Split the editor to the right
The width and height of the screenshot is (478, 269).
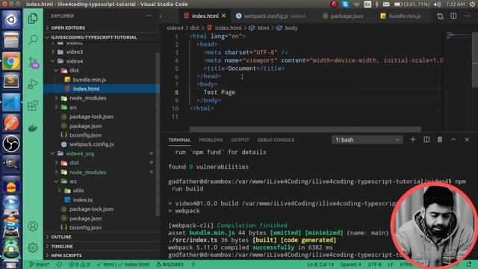click(x=453, y=16)
